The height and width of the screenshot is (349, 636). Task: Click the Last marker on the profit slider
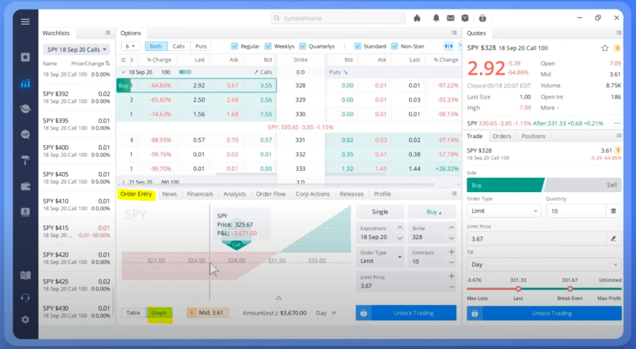[x=519, y=289]
